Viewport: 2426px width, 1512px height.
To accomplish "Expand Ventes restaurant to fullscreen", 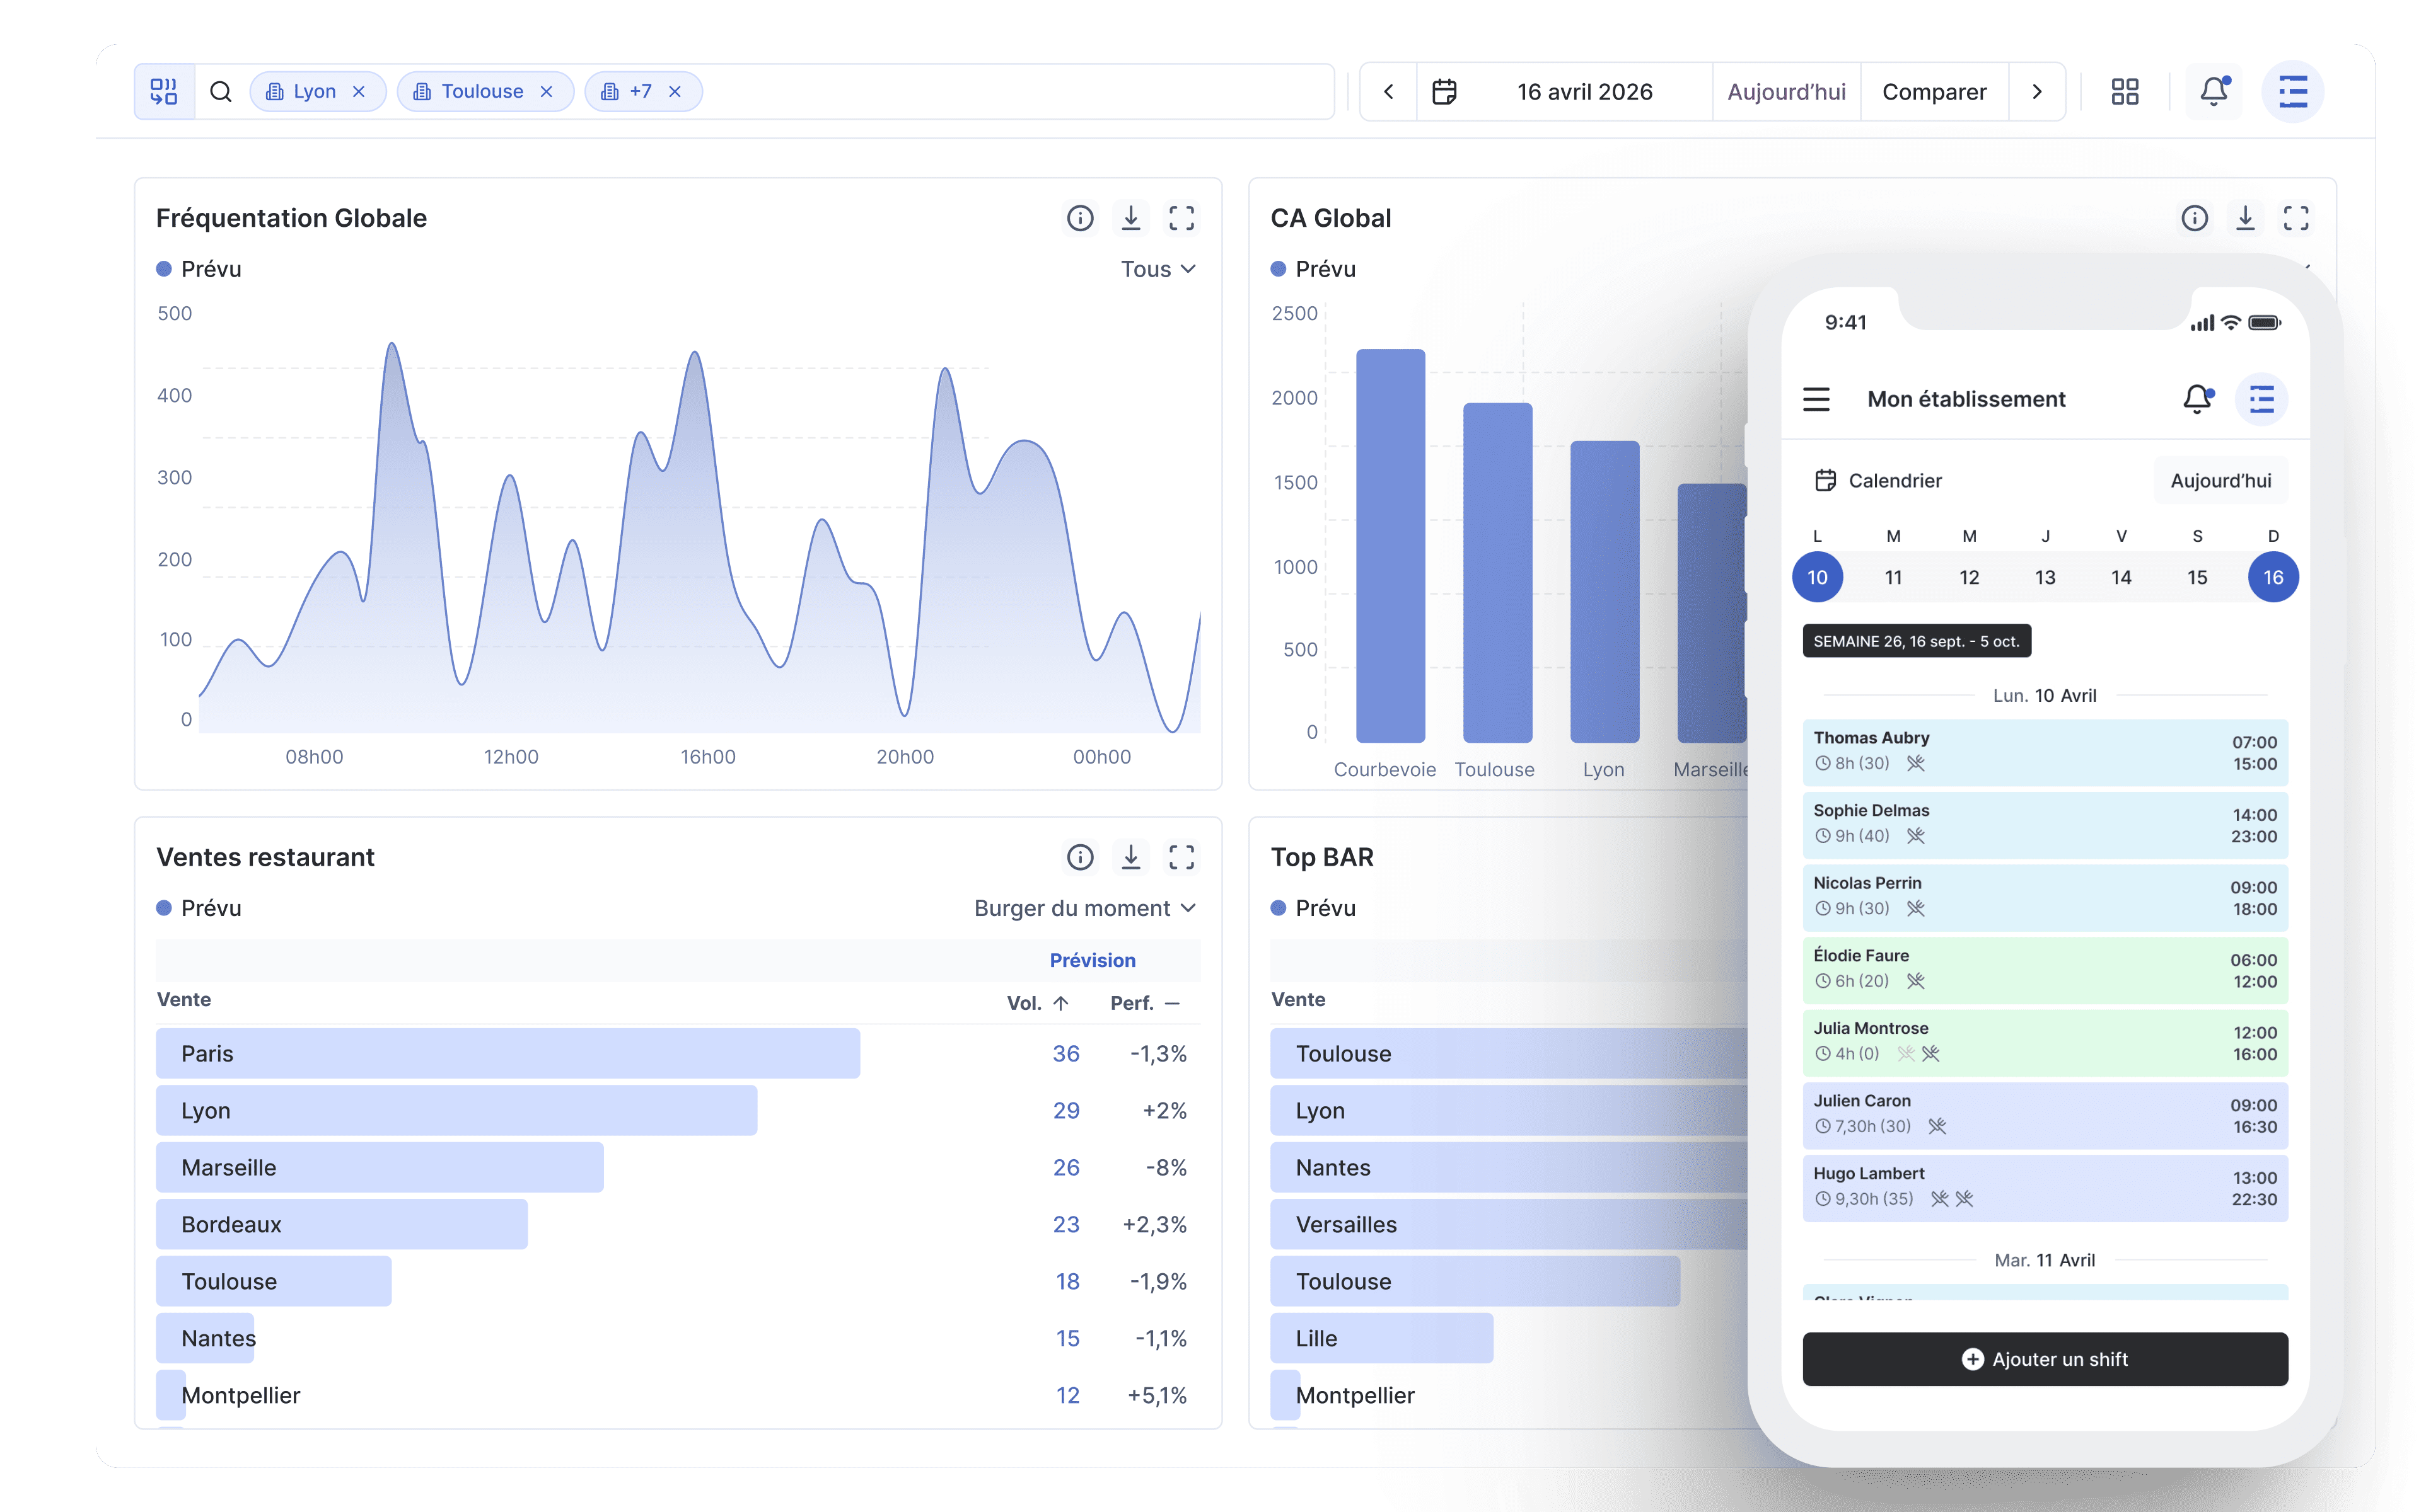I will coord(1181,857).
